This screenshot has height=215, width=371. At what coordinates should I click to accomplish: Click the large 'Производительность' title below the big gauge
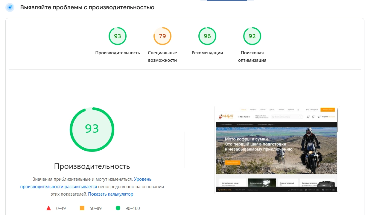pyautogui.click(x=92, y=166)
